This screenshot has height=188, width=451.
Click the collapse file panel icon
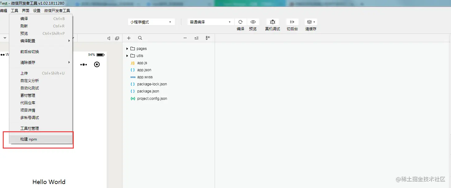tap(208, 38)
